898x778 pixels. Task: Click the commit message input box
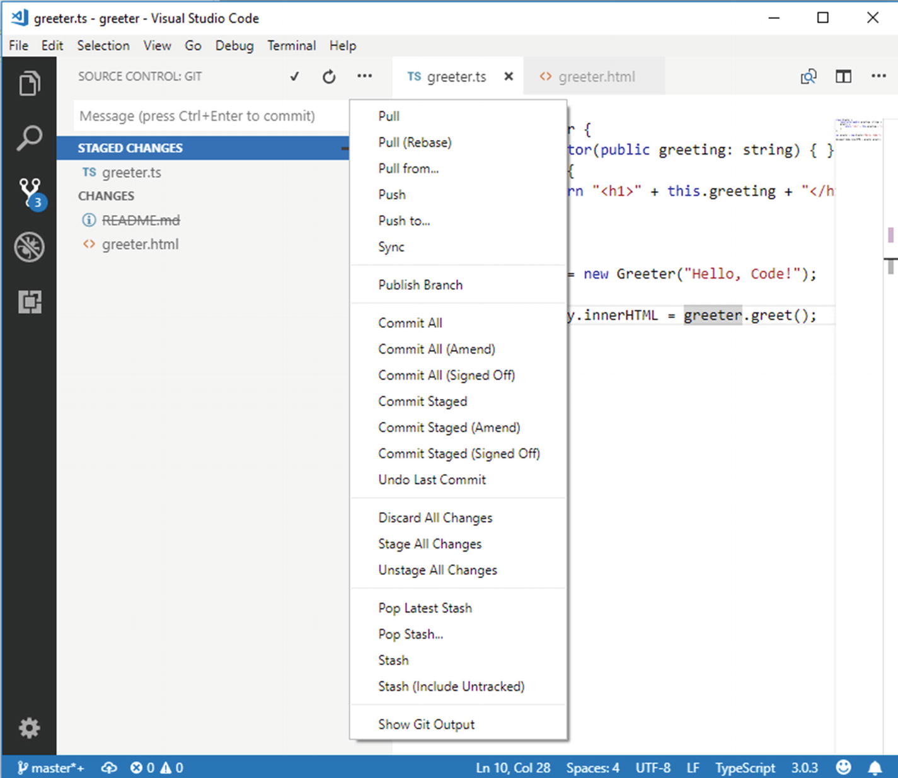(210, 116)
